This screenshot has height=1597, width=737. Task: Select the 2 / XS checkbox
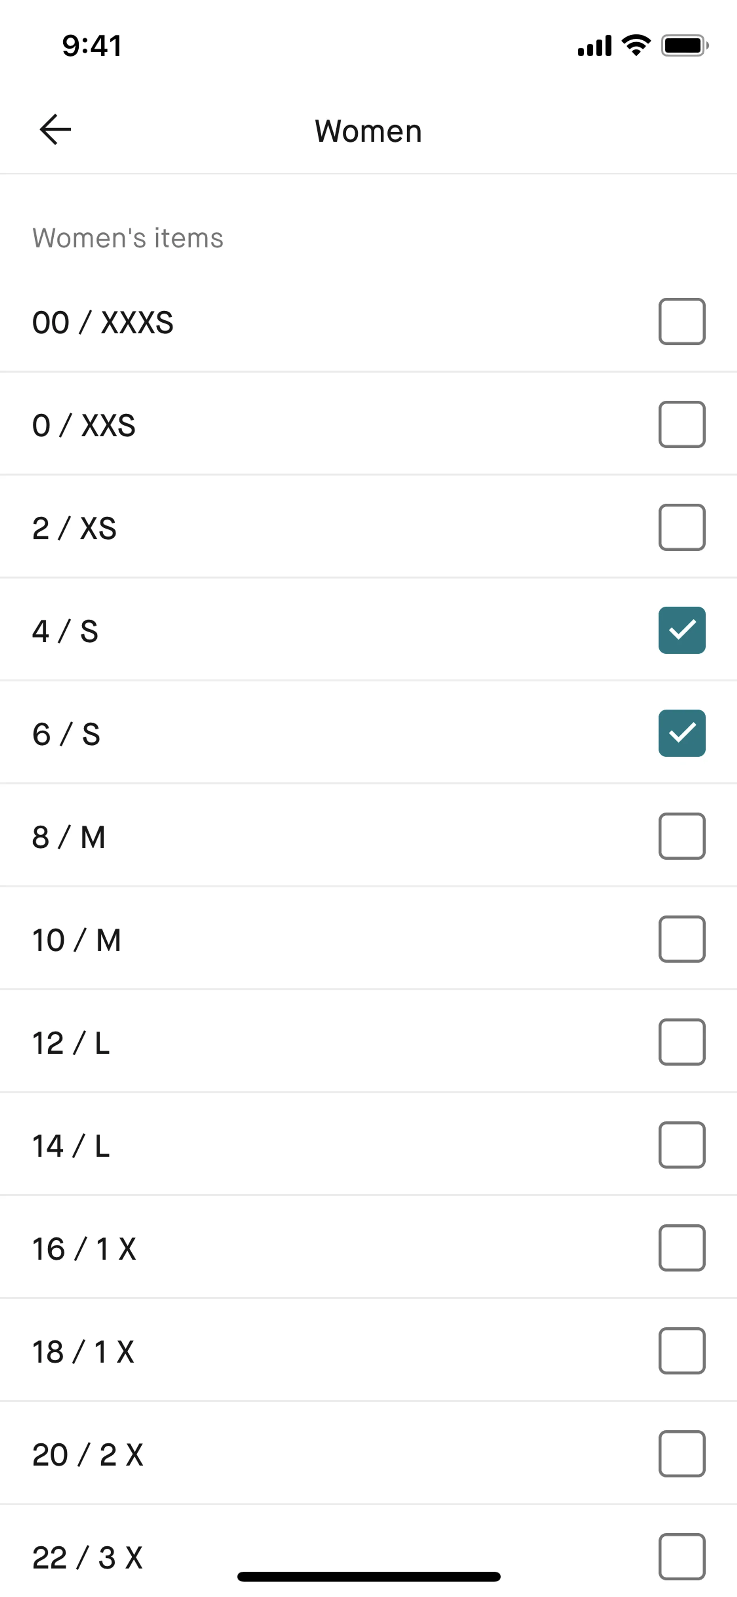681,527
